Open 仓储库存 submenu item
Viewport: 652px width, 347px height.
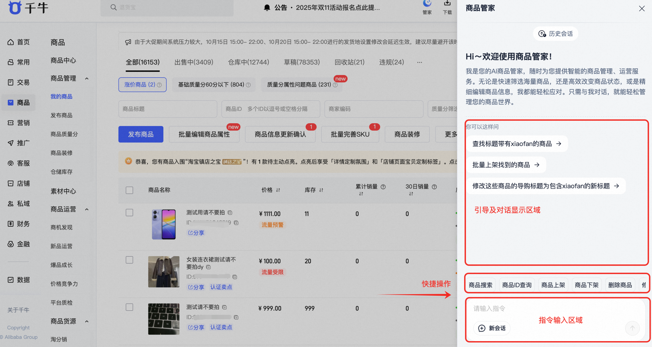point(61,172)
